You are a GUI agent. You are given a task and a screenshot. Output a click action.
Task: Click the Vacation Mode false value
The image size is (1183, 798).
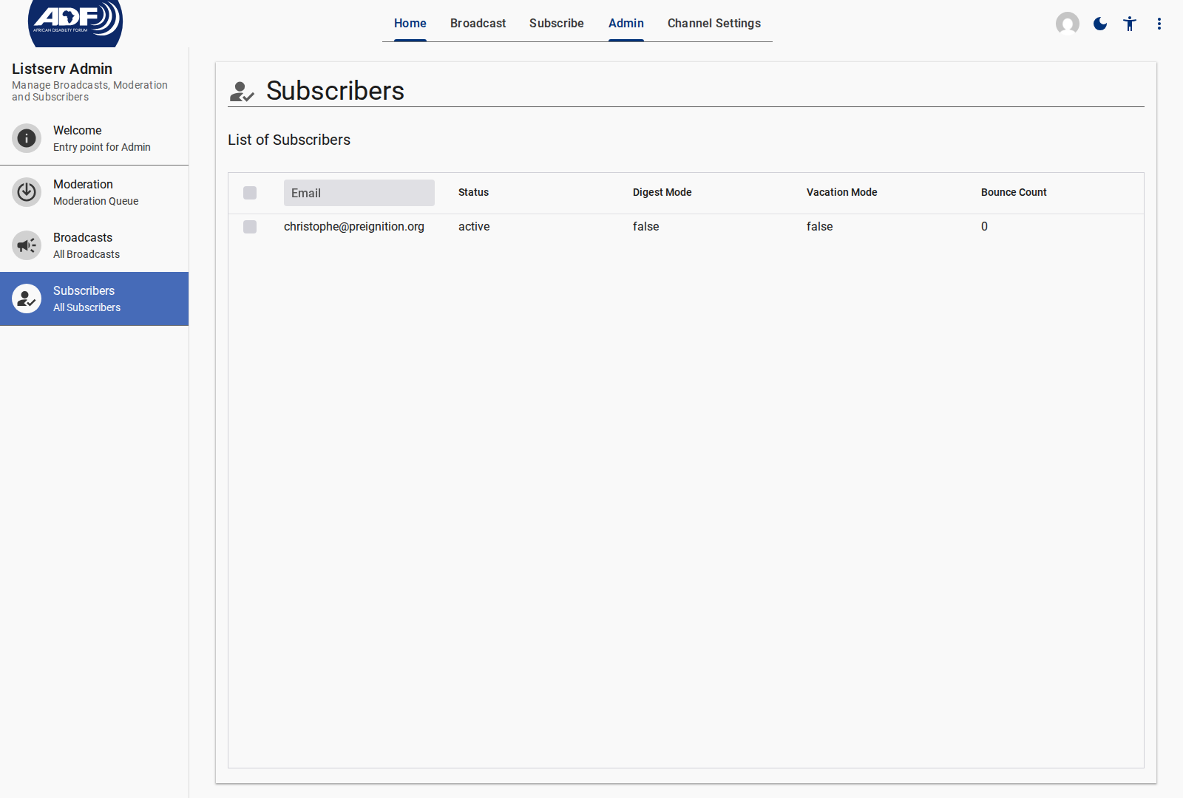[820, 227]
